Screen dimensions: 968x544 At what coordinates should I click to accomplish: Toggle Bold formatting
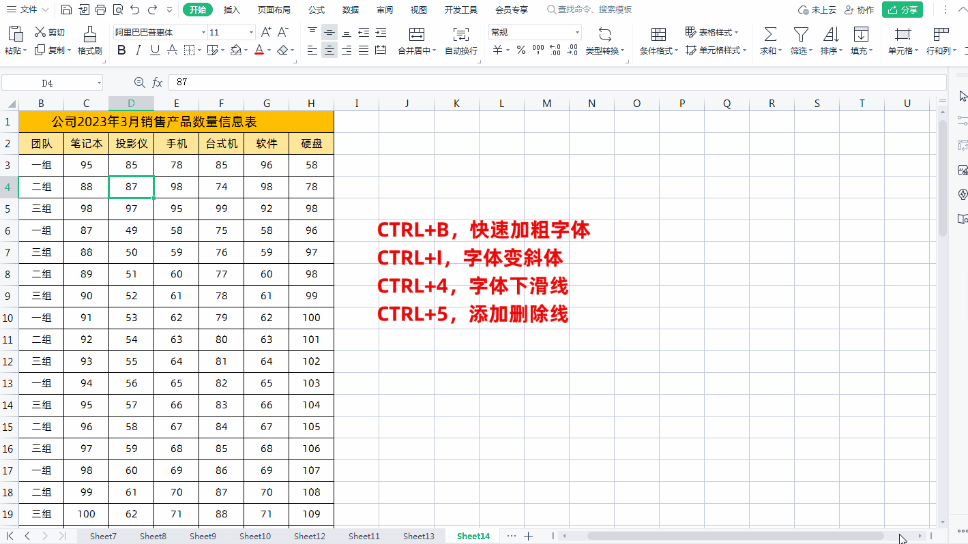click(x=121, y=50)
